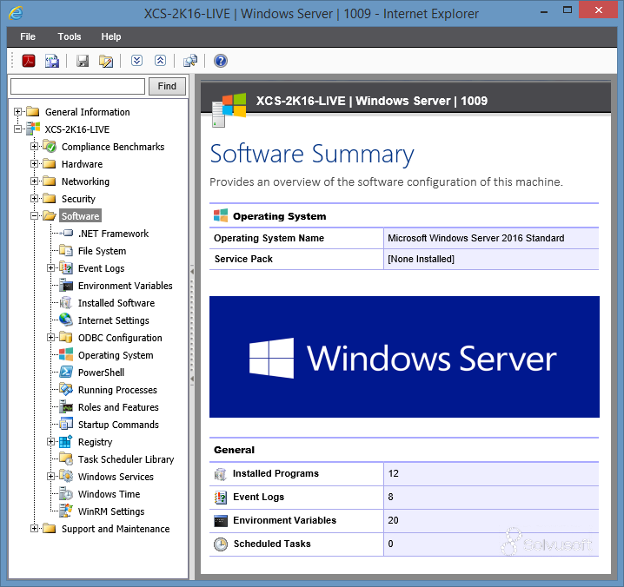624x587 pixels.
Task: Click the lower arrow on the pane splitter
Action: tap(192, 379)
